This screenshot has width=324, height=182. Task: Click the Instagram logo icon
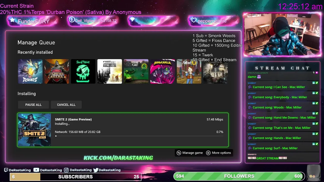66,170
